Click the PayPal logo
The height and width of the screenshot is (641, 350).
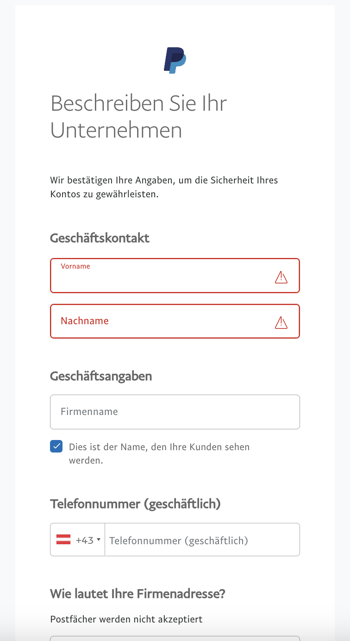(x=175, y=60)
